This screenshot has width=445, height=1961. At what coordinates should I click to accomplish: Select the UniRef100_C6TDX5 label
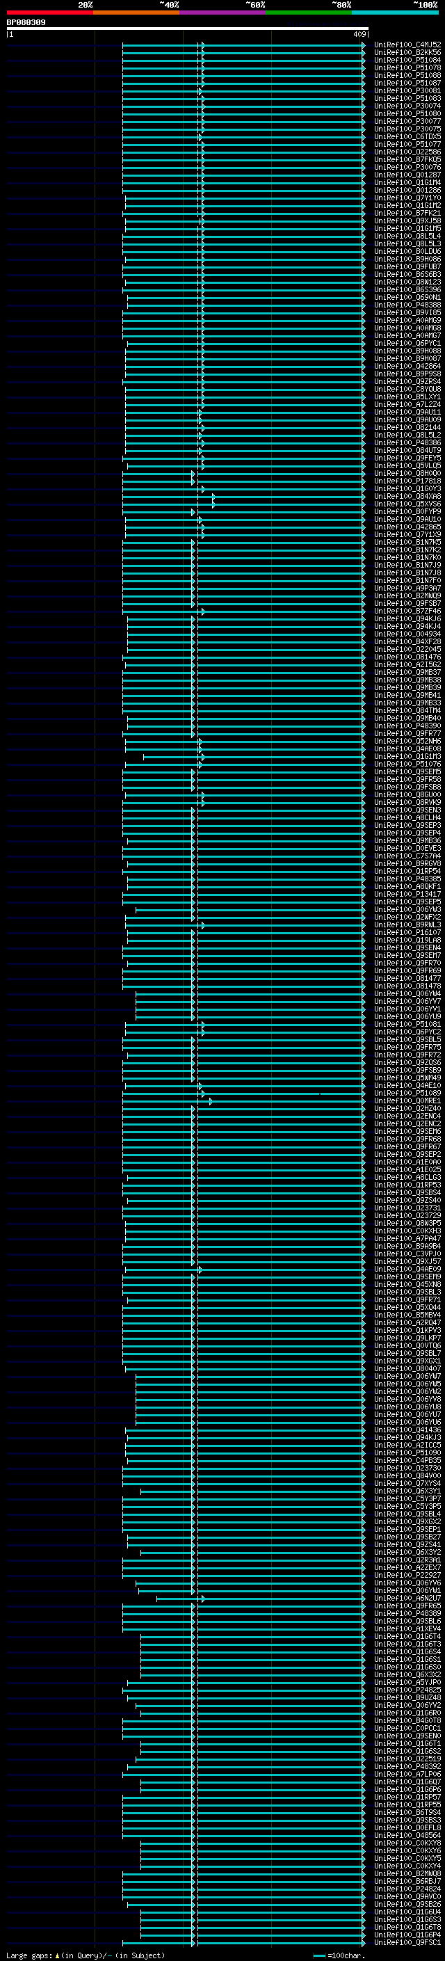407,136
